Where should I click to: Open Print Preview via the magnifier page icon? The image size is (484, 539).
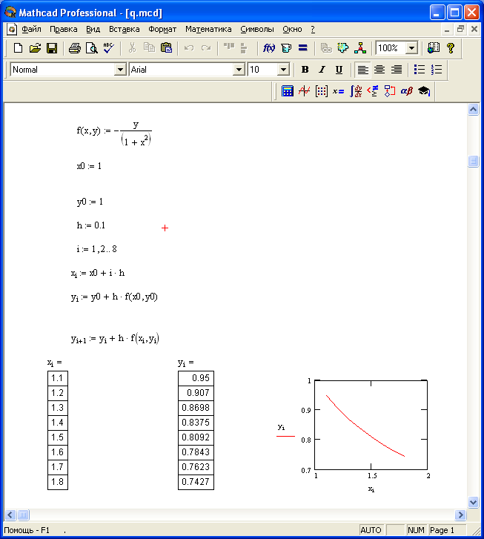(x=92, y=48)
